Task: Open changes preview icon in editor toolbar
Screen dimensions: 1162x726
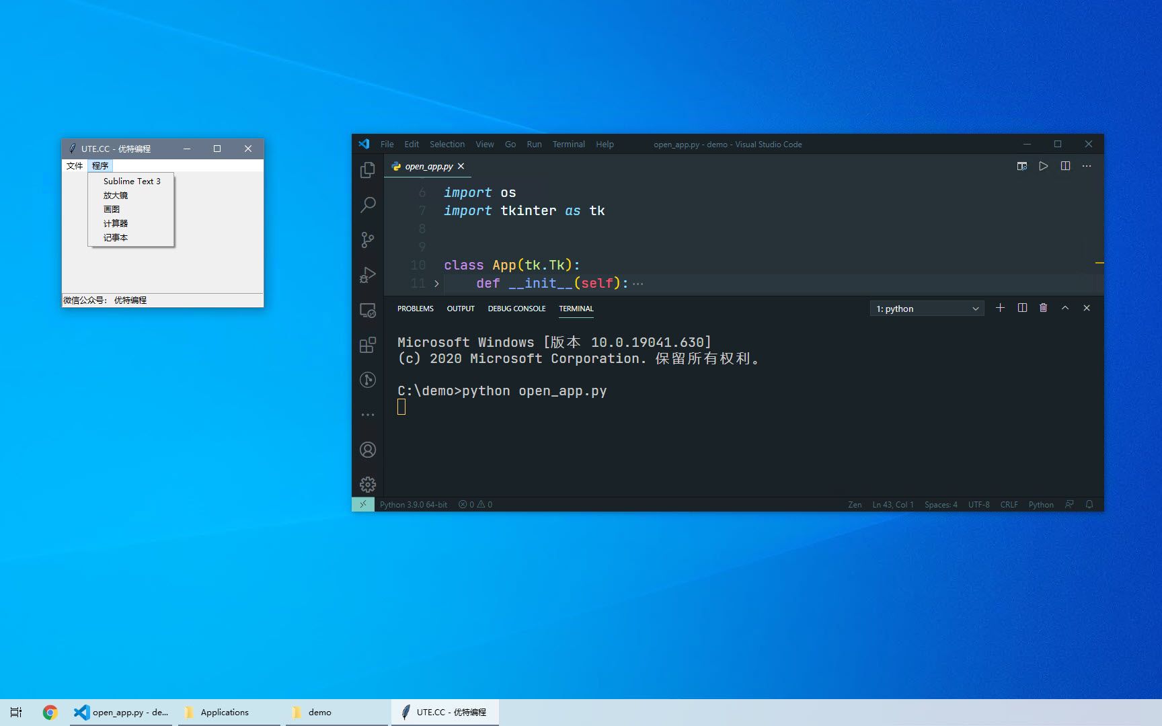Action: click(1022, 166)
